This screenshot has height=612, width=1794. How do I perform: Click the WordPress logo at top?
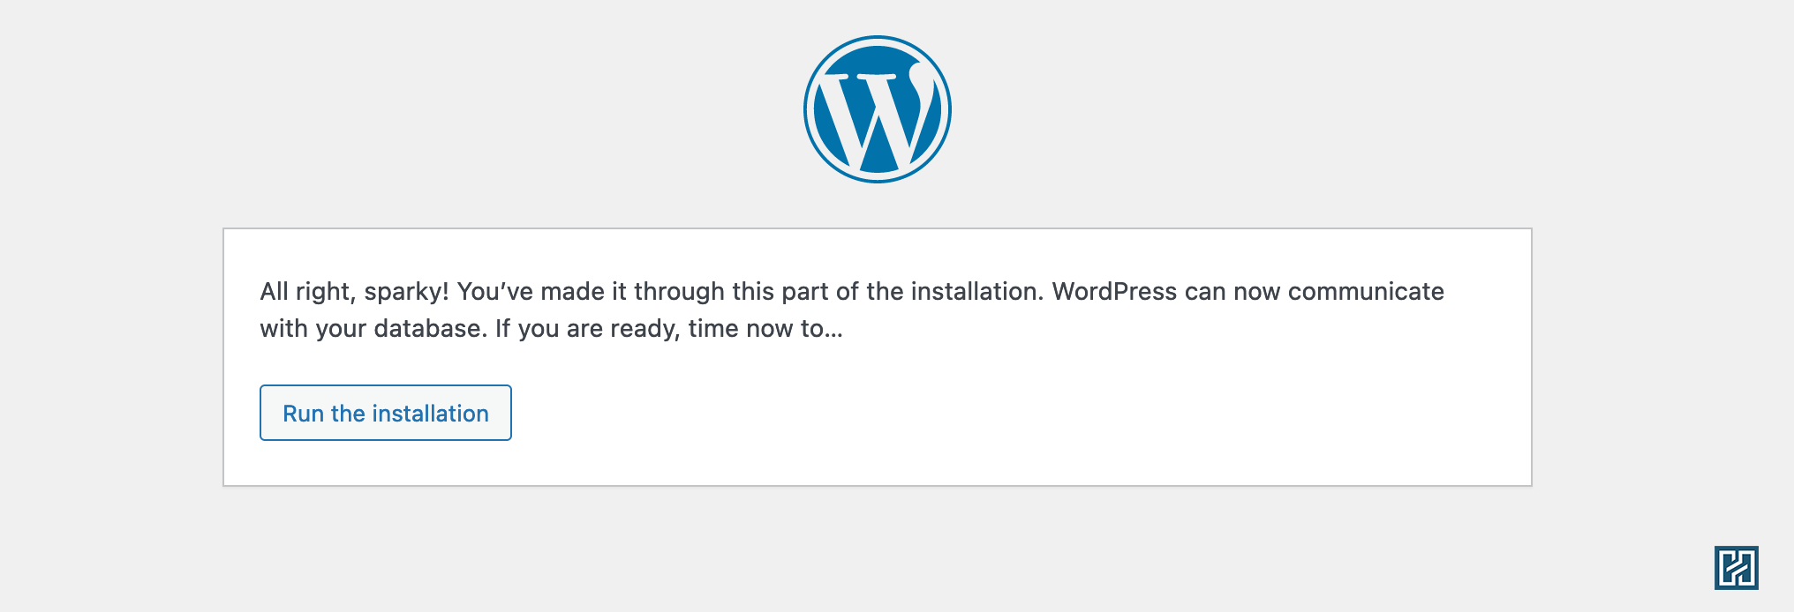(x=878, y=109)
